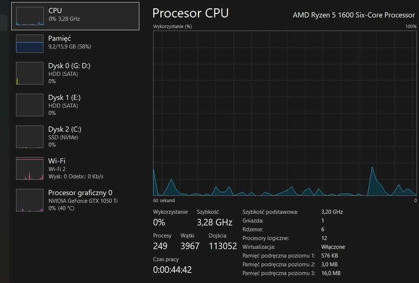
Task: Open the Pamięć memory usage thumbnail
Action: click(29, 43)
